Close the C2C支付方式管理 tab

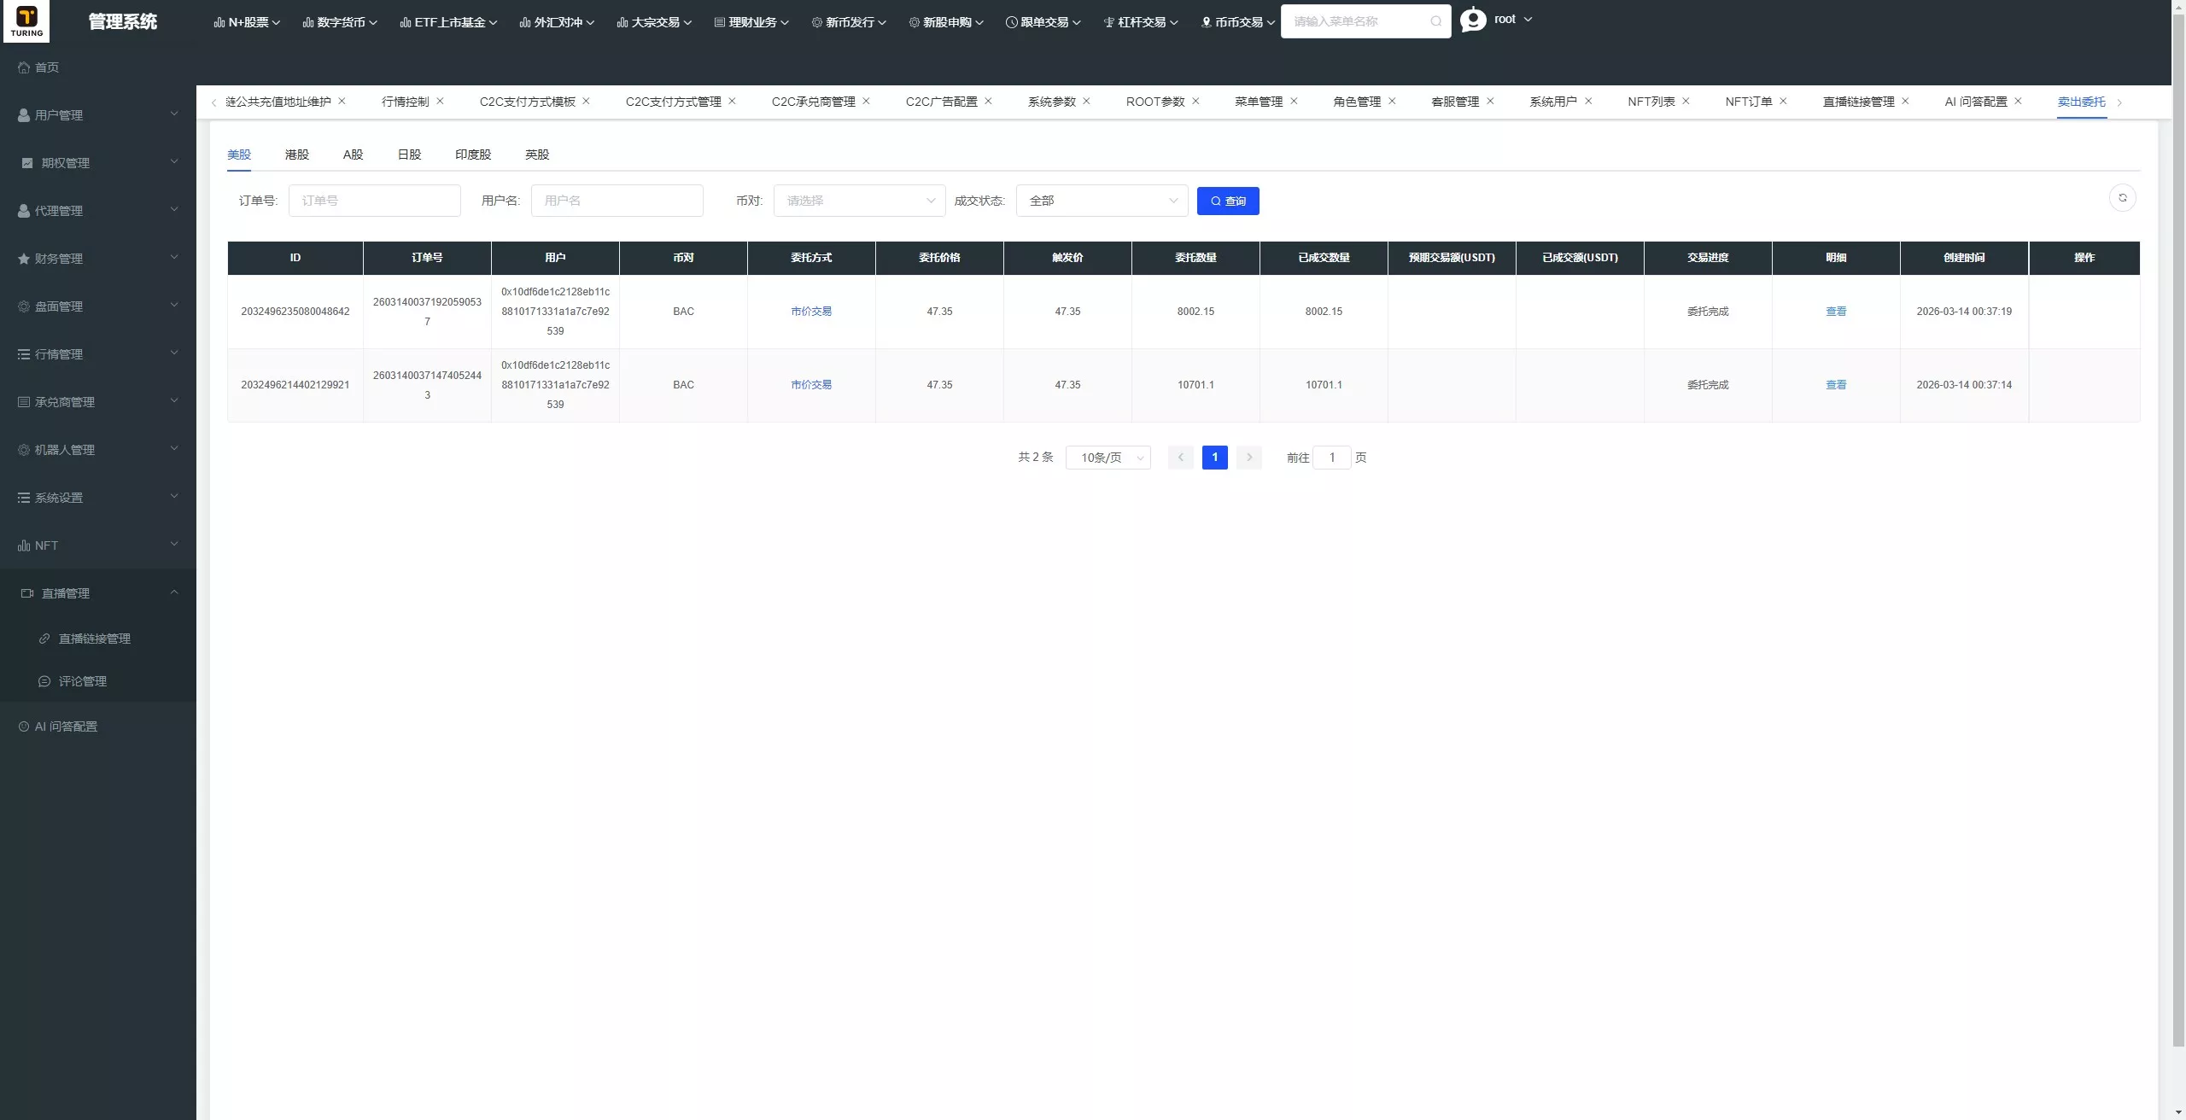click(x=733, y=101)
